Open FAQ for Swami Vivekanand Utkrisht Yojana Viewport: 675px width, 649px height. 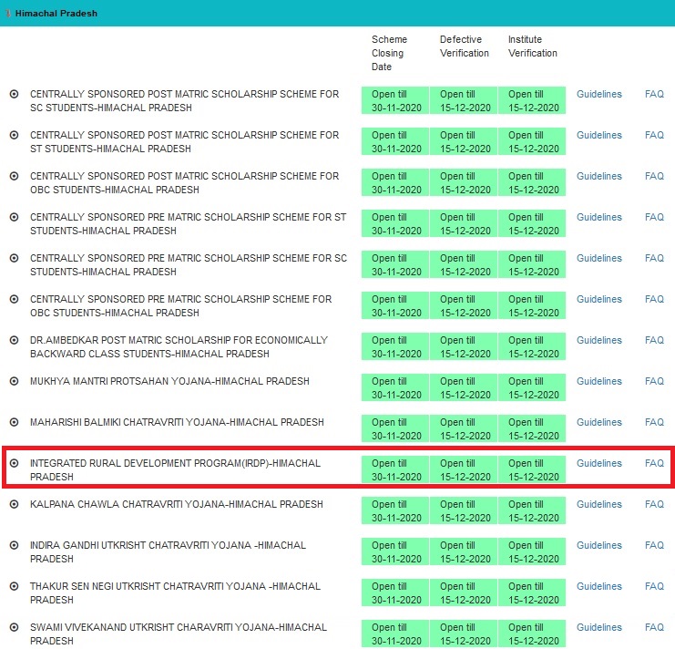pyautogui.click(x=654, y=627)
